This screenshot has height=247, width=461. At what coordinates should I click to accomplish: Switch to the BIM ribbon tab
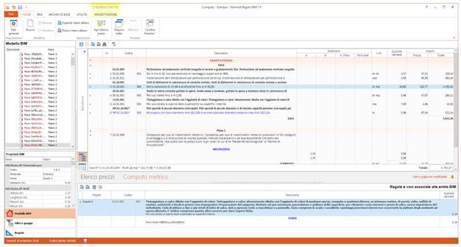pyautogui.click(x=40, y=14)
